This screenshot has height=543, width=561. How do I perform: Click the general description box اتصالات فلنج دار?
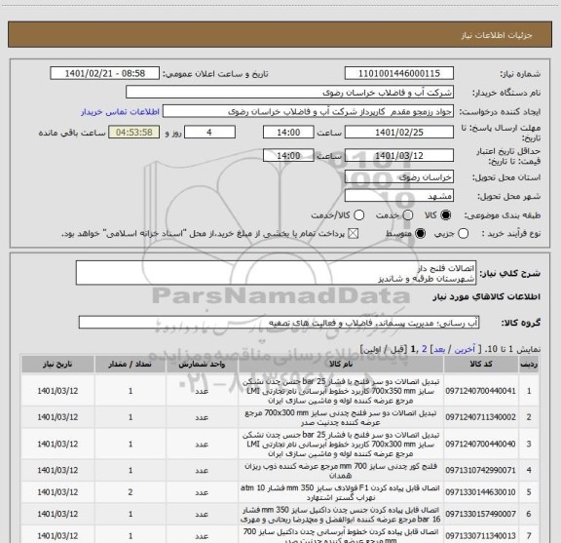pos(276,273)
